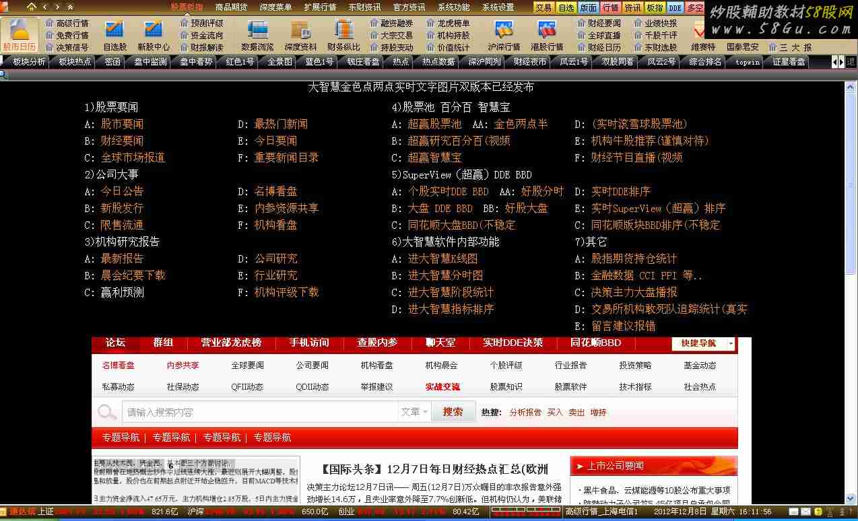Click the vertical scrollbar down arrow
This screenshot has height=521, width=858.
click(851, 498)
